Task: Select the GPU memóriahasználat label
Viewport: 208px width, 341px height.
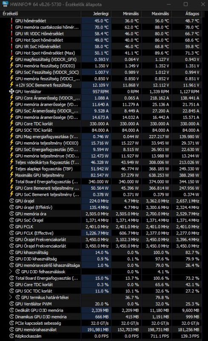Action: click(x=36, y=329)
